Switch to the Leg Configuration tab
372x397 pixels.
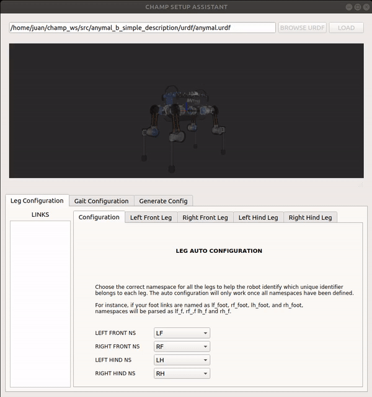click(37, 201)
